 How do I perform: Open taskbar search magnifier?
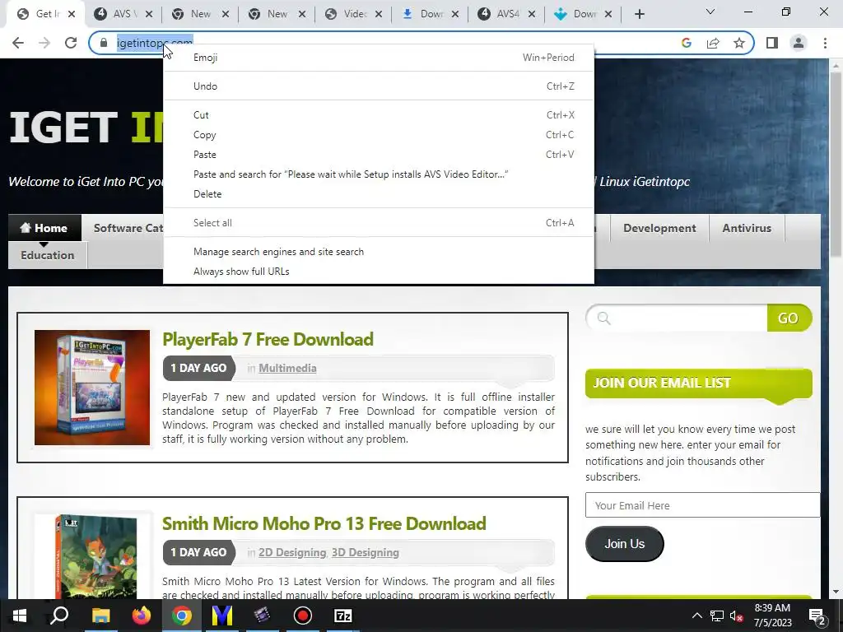59,616
